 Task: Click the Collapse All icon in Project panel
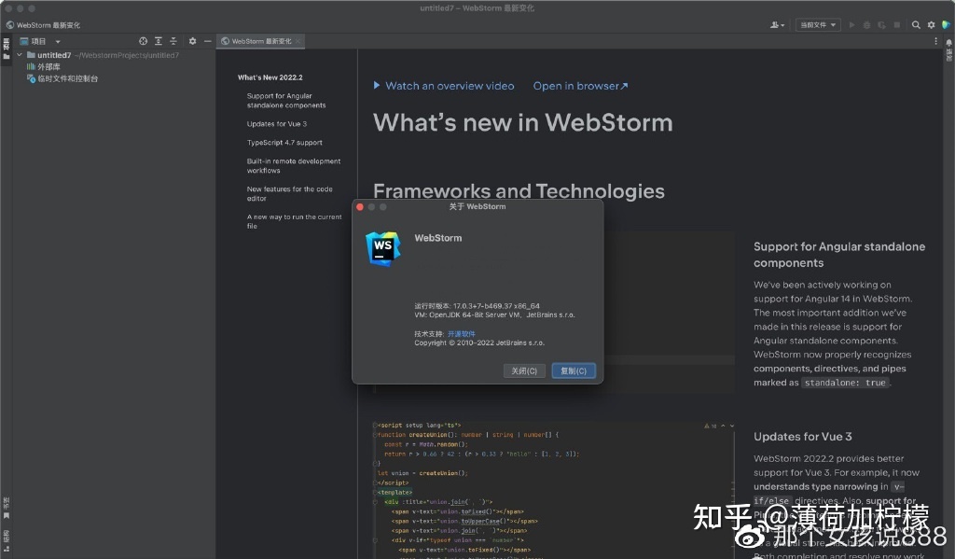pos(173,41)
